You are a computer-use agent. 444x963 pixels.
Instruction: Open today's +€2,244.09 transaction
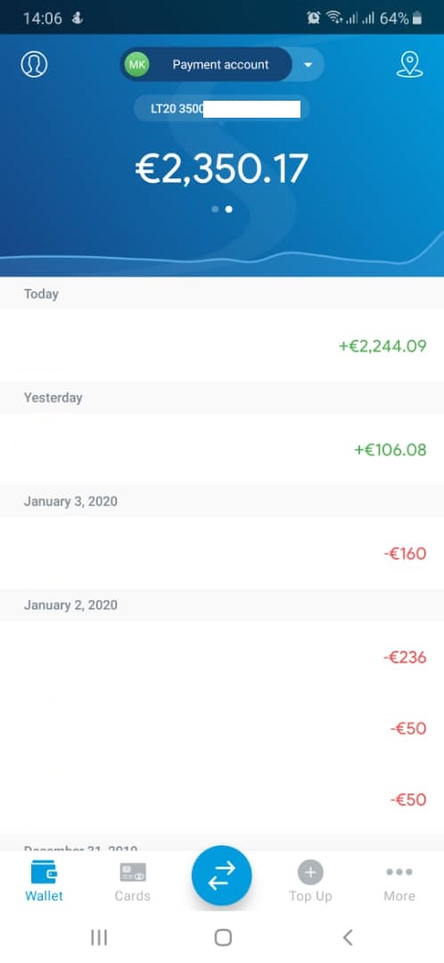click(222, 345)
